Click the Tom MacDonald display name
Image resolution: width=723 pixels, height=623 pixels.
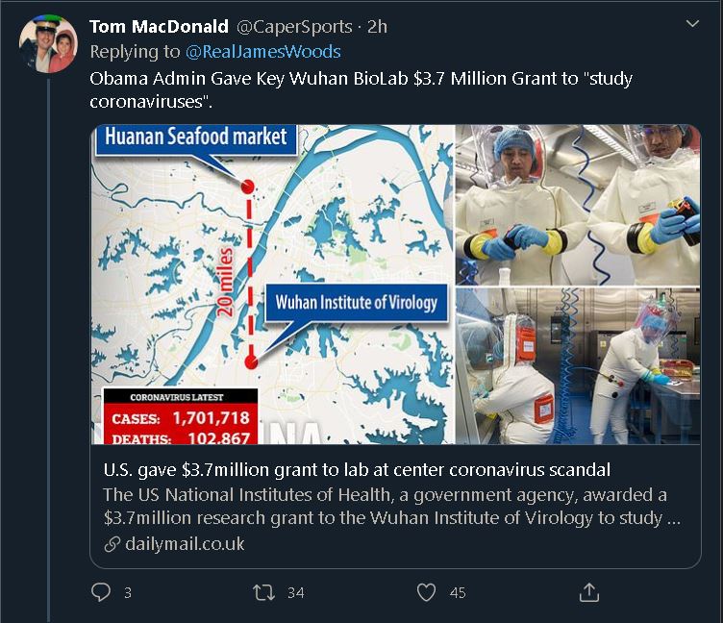(159, 26)
